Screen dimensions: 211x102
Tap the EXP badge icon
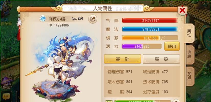click(x=109, y=101)
